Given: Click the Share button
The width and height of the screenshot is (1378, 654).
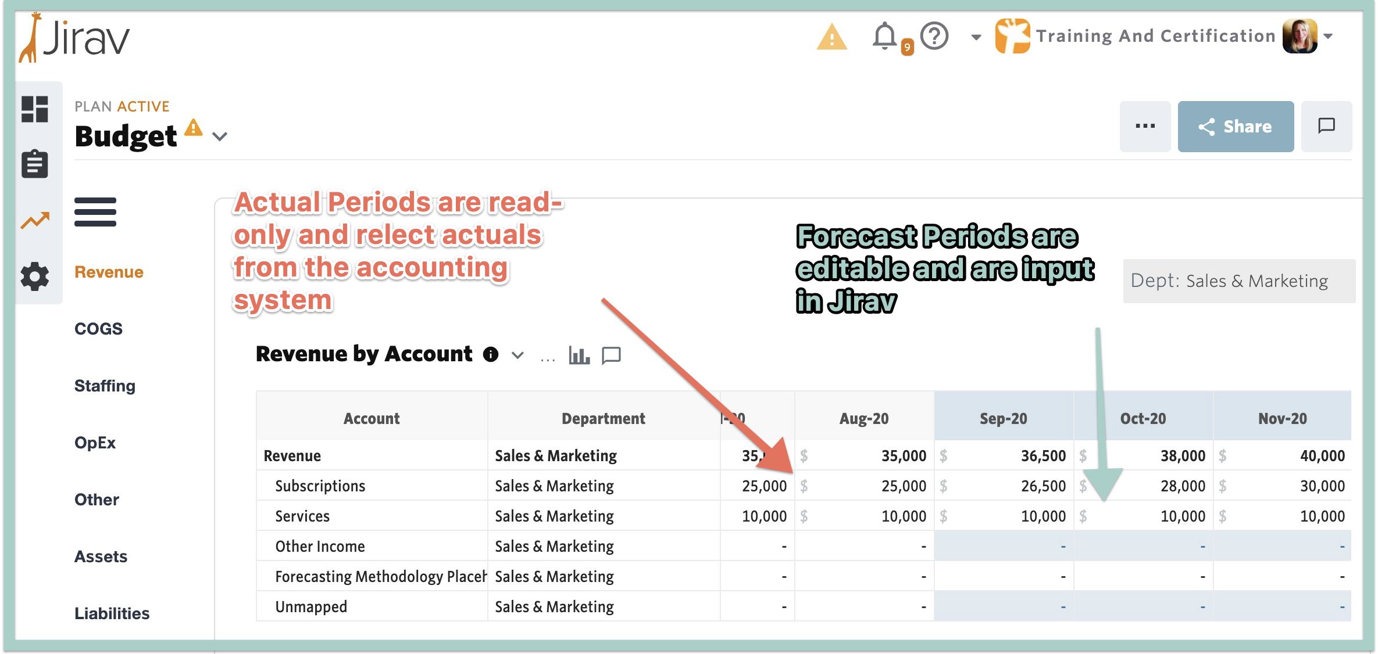Looking at the screenshot, I should point(1236,127).
